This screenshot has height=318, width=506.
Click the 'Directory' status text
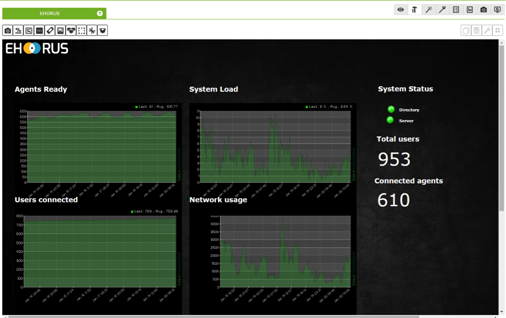click(409, 110)
